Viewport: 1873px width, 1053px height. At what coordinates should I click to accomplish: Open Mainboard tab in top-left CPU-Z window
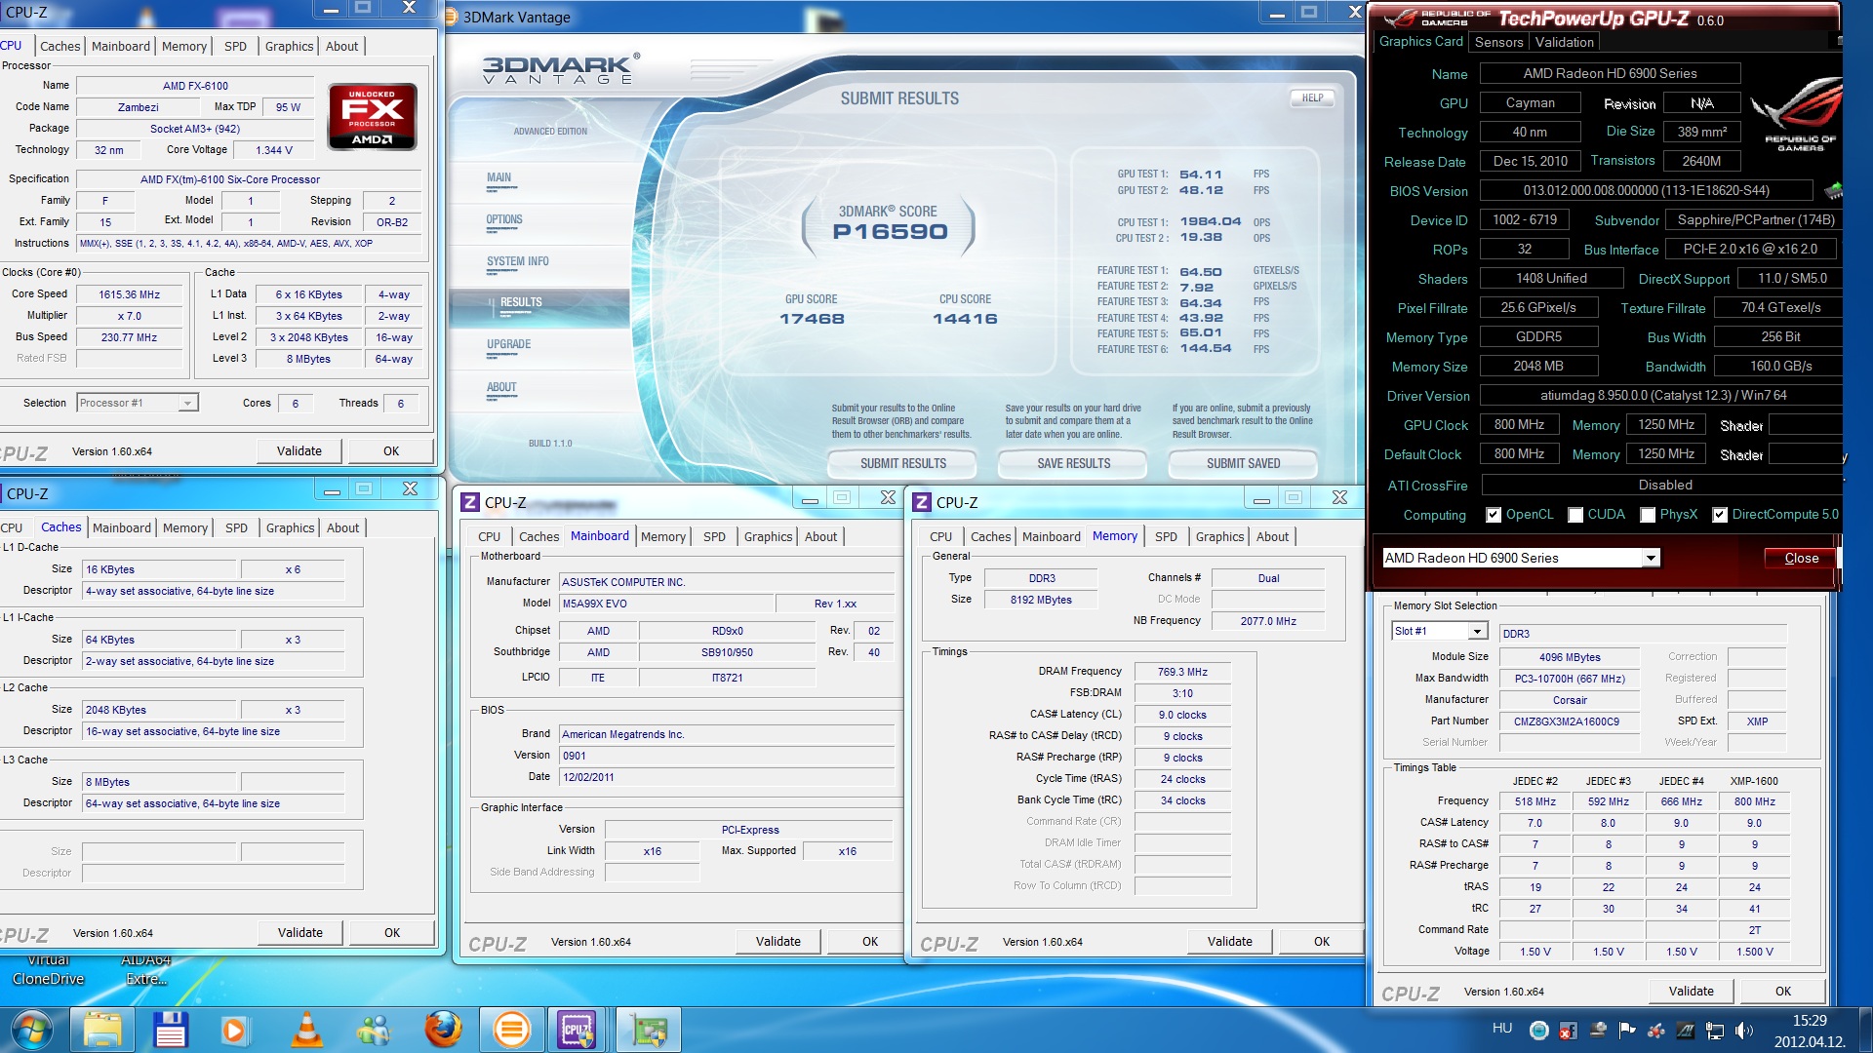click(121, 46)
